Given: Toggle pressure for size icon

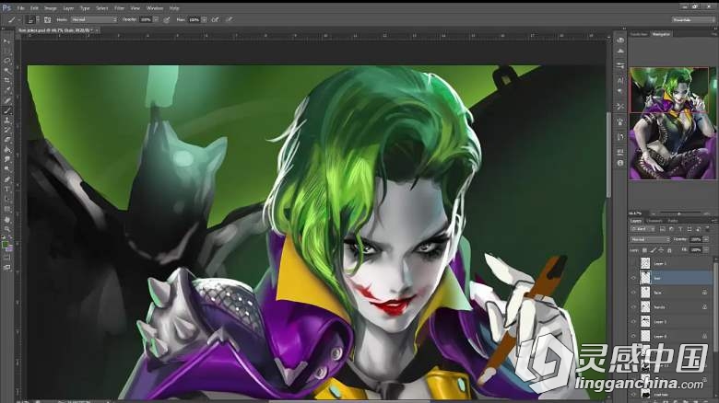Looking at the screenshot, I should (x=230, y=19).
